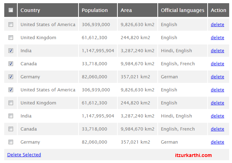Check the first United Kingdom row checkbox
Screen dimensions: 232x163
point(11,38)
